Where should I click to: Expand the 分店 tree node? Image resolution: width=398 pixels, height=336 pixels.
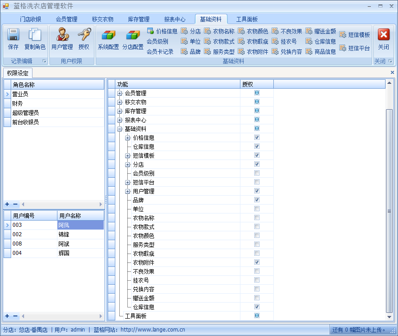128,164
